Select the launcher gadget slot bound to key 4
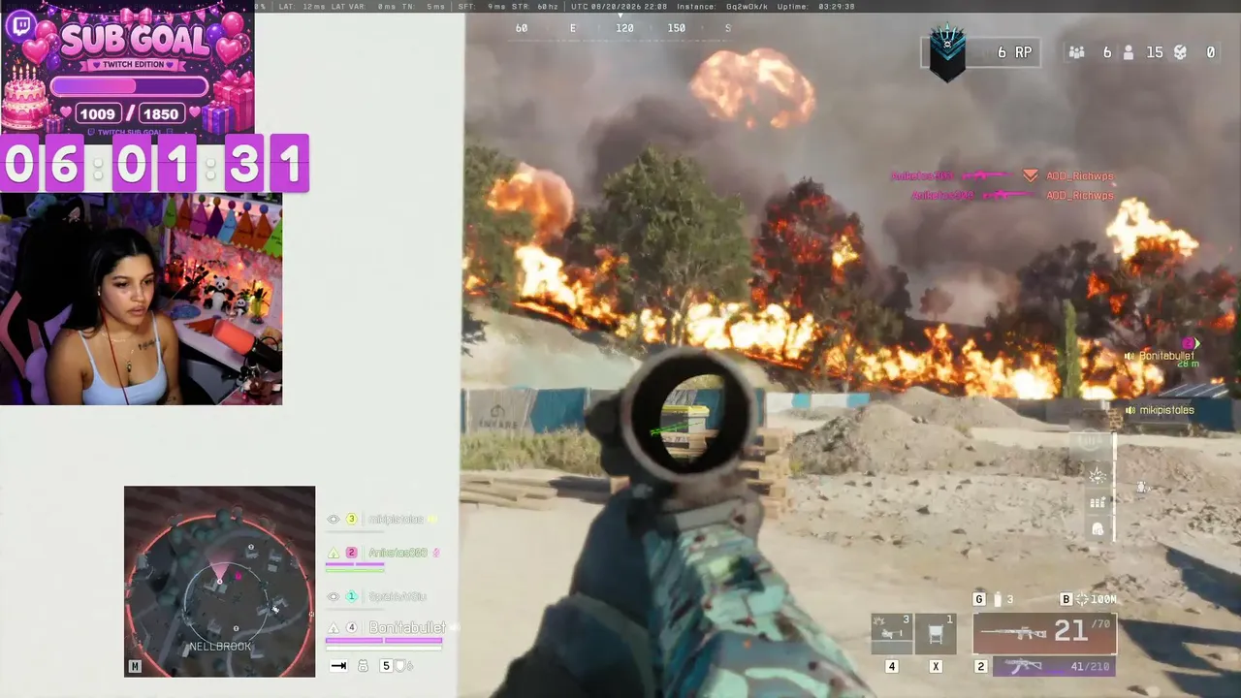 click(x=891, y=632)
